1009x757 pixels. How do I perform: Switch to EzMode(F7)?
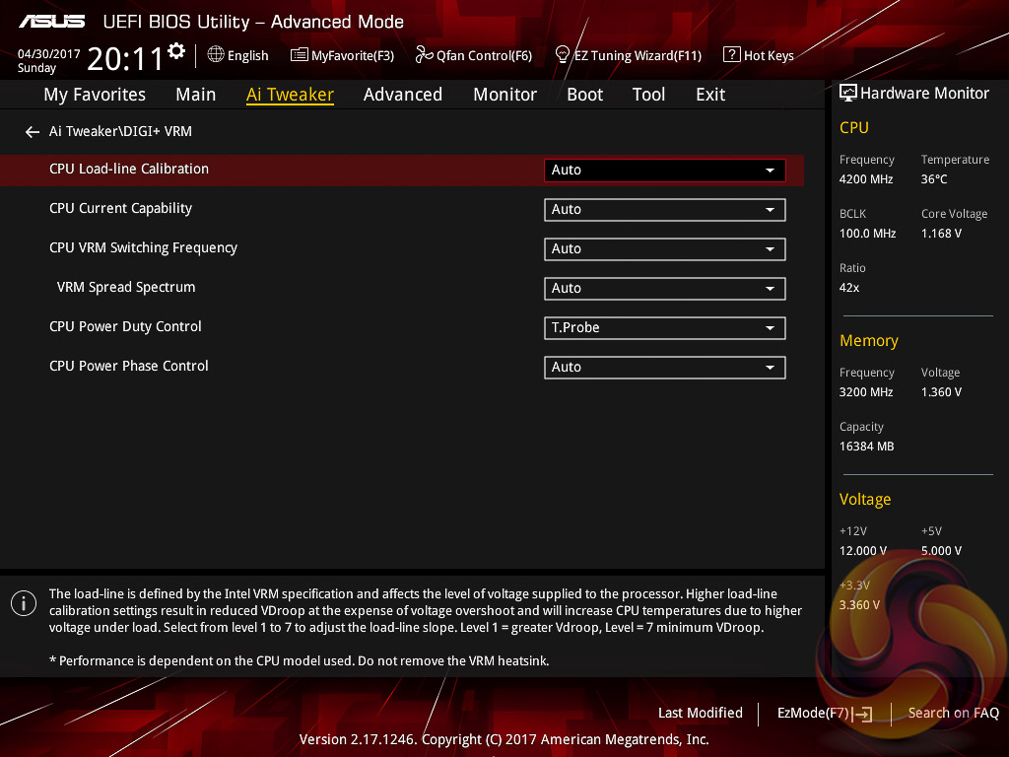(825, 714)
